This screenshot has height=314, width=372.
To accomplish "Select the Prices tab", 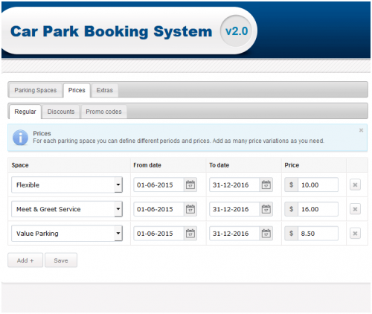I will click(x=77, y=90).
